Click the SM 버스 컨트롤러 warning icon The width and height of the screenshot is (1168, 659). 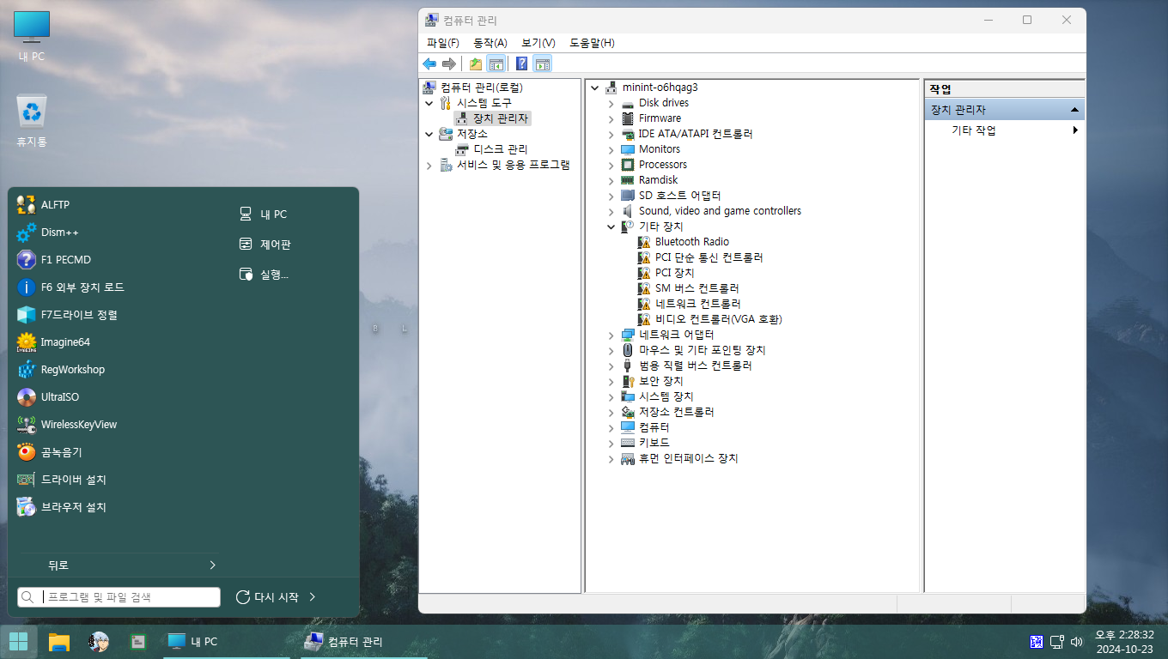644,288
